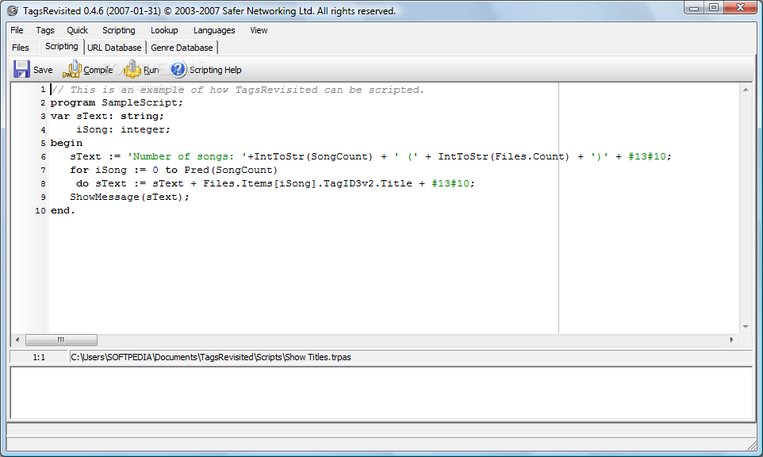Click the Compile button label

(98, 70)
